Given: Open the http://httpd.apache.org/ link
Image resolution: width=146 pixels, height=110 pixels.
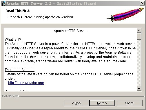Looking at the screenshot, I should click(26, 83).
